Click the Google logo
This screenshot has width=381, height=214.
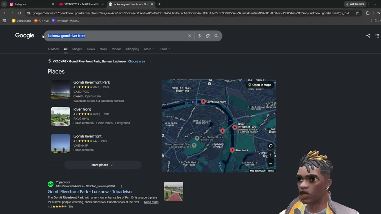[x=25, y=36]
